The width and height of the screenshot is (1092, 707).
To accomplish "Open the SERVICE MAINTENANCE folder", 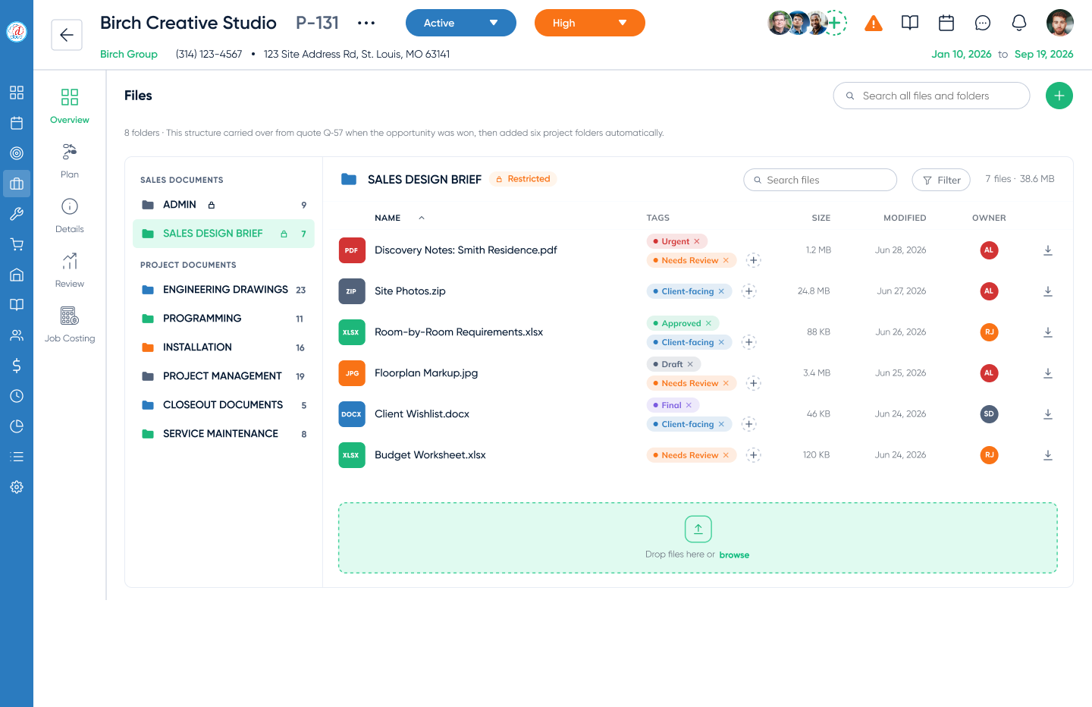I will [224, 434].
